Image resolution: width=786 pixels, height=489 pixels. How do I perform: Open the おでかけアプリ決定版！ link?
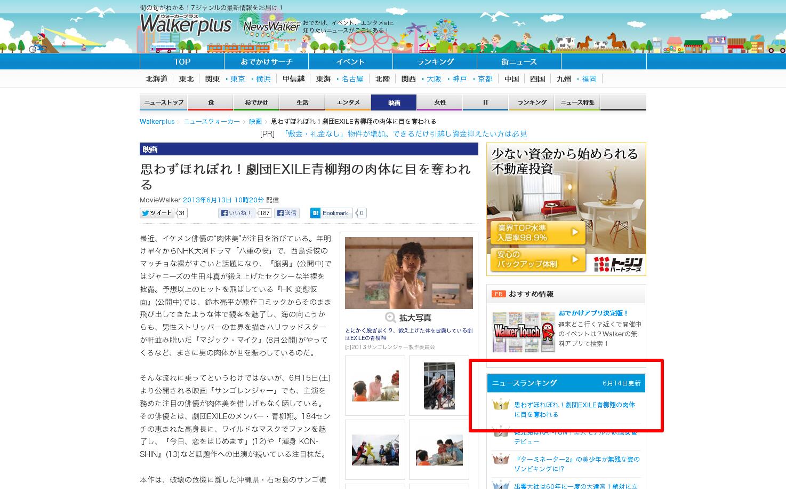[x=593, y=313]
